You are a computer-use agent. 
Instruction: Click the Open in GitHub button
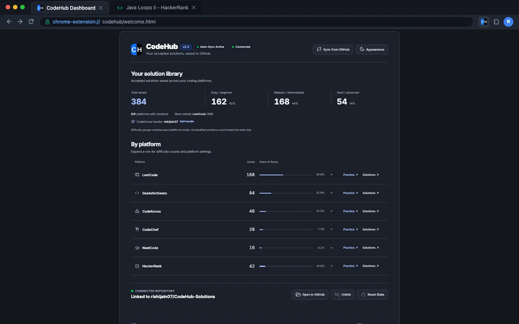[310, 294]
